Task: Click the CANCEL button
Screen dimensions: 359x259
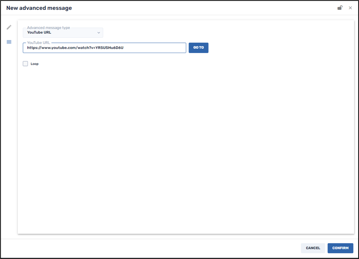Action: click(313, 248)
